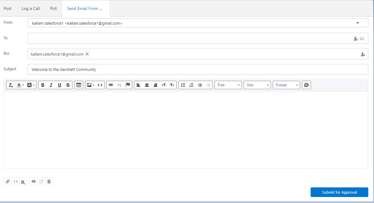Clear the email with the trash icon
The image size is (374, 203).
click(x=49, y=181)
